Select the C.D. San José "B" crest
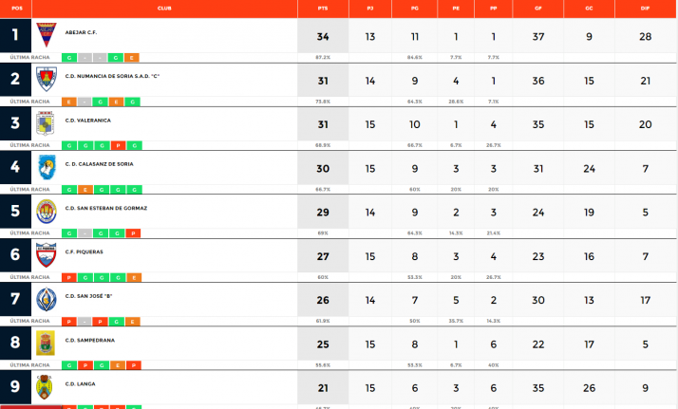Viewport: 678px width, 409px height. pos(45,299)
